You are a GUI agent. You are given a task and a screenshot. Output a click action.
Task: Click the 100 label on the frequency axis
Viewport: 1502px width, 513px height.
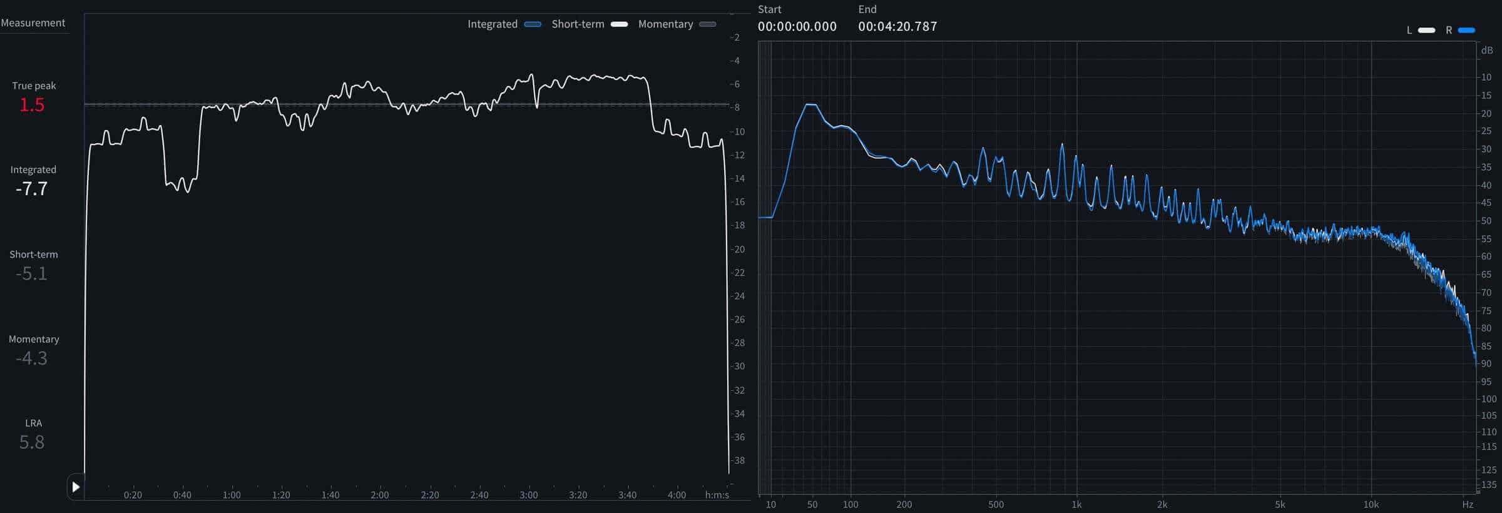tap(851, 504)
